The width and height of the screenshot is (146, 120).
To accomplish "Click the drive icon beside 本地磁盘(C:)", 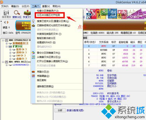I will point(10,43).
